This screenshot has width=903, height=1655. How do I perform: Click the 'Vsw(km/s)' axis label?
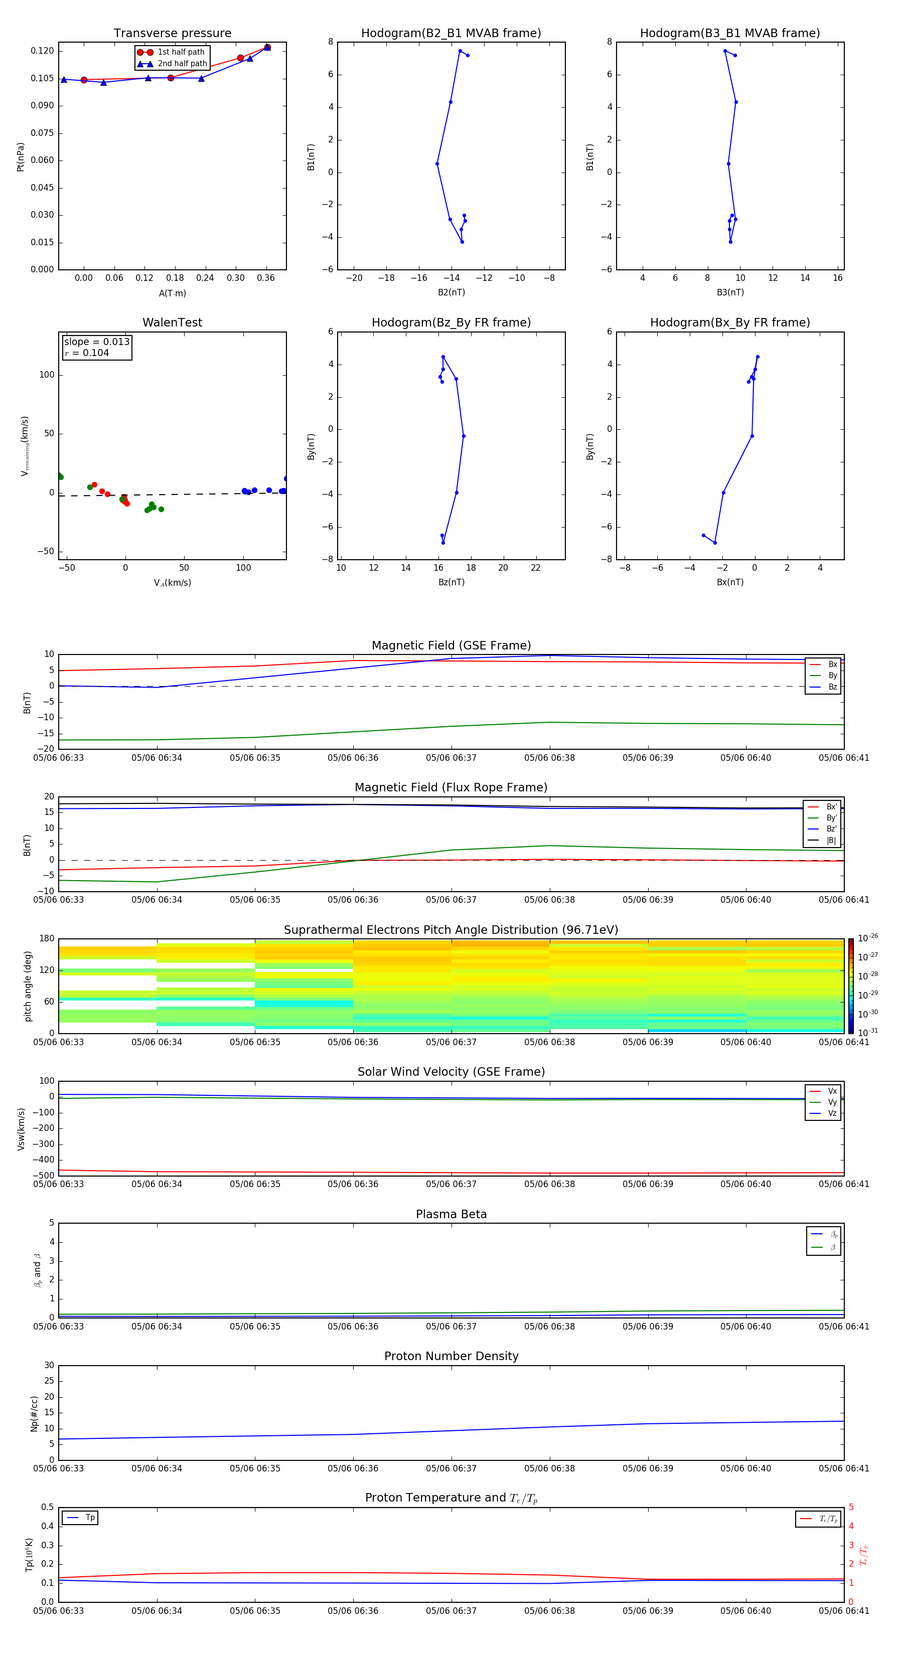[21, 1128]
